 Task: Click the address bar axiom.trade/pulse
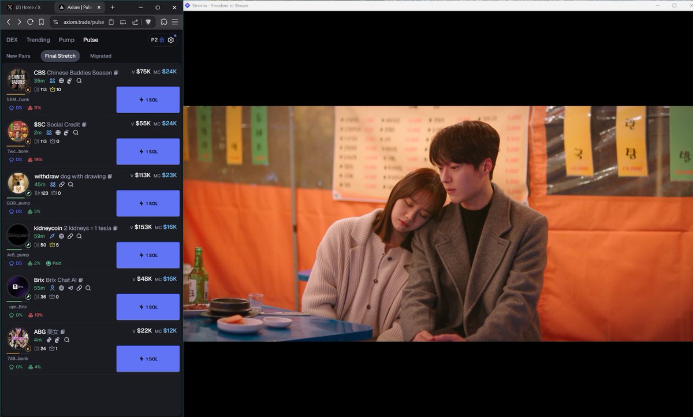(84, 22)
